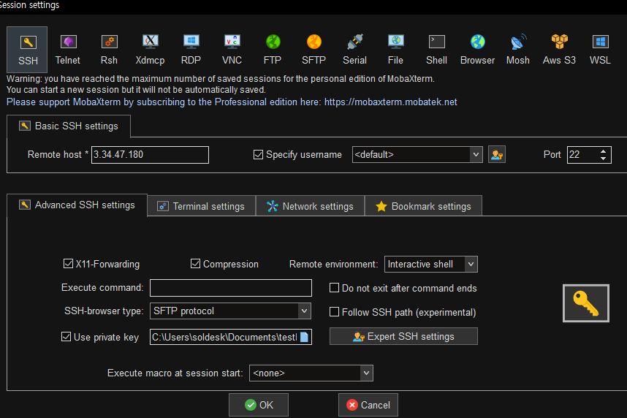Viewport: 627px width, 418px height.
Task: Open the user credentials manager icon
Action: (497, 155)
